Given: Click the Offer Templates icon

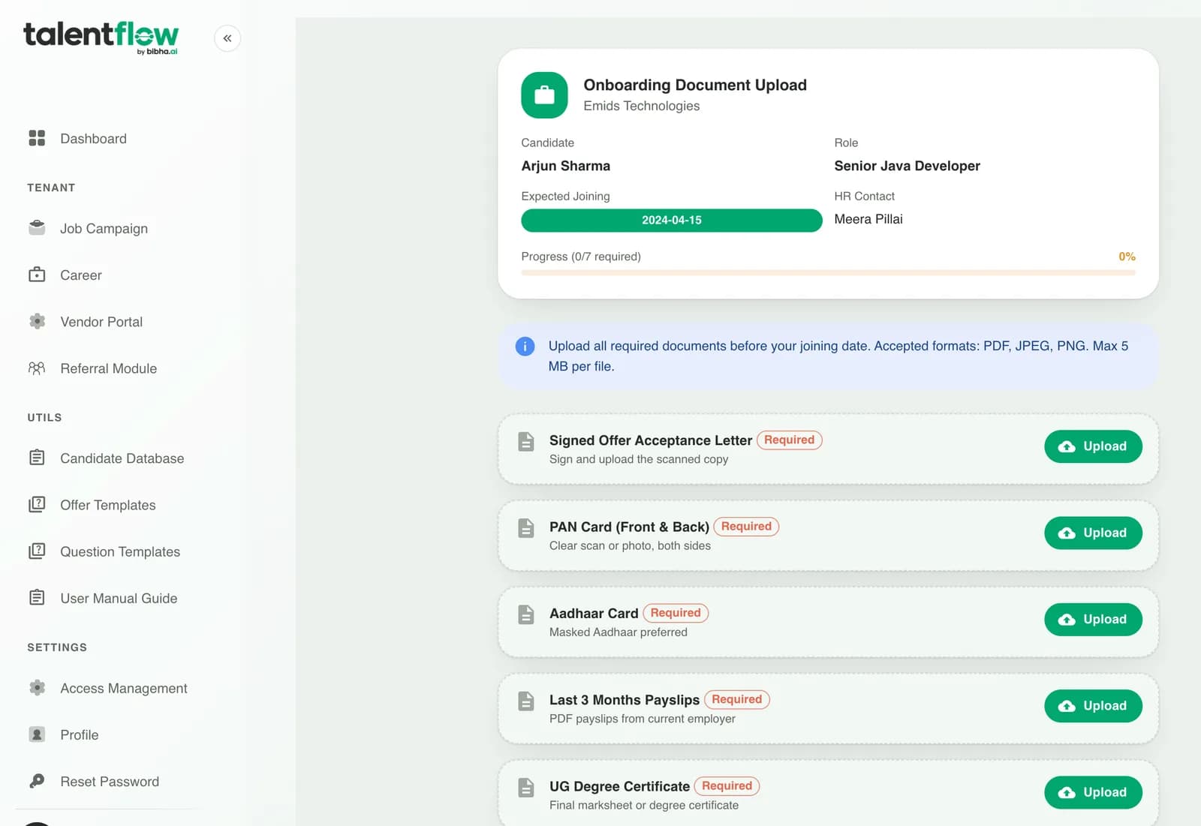Looking at the screenshot, I should [x=37, y=504].
